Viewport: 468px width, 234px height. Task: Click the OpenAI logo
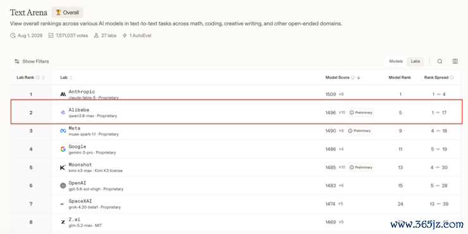click(x=63, y=186)
